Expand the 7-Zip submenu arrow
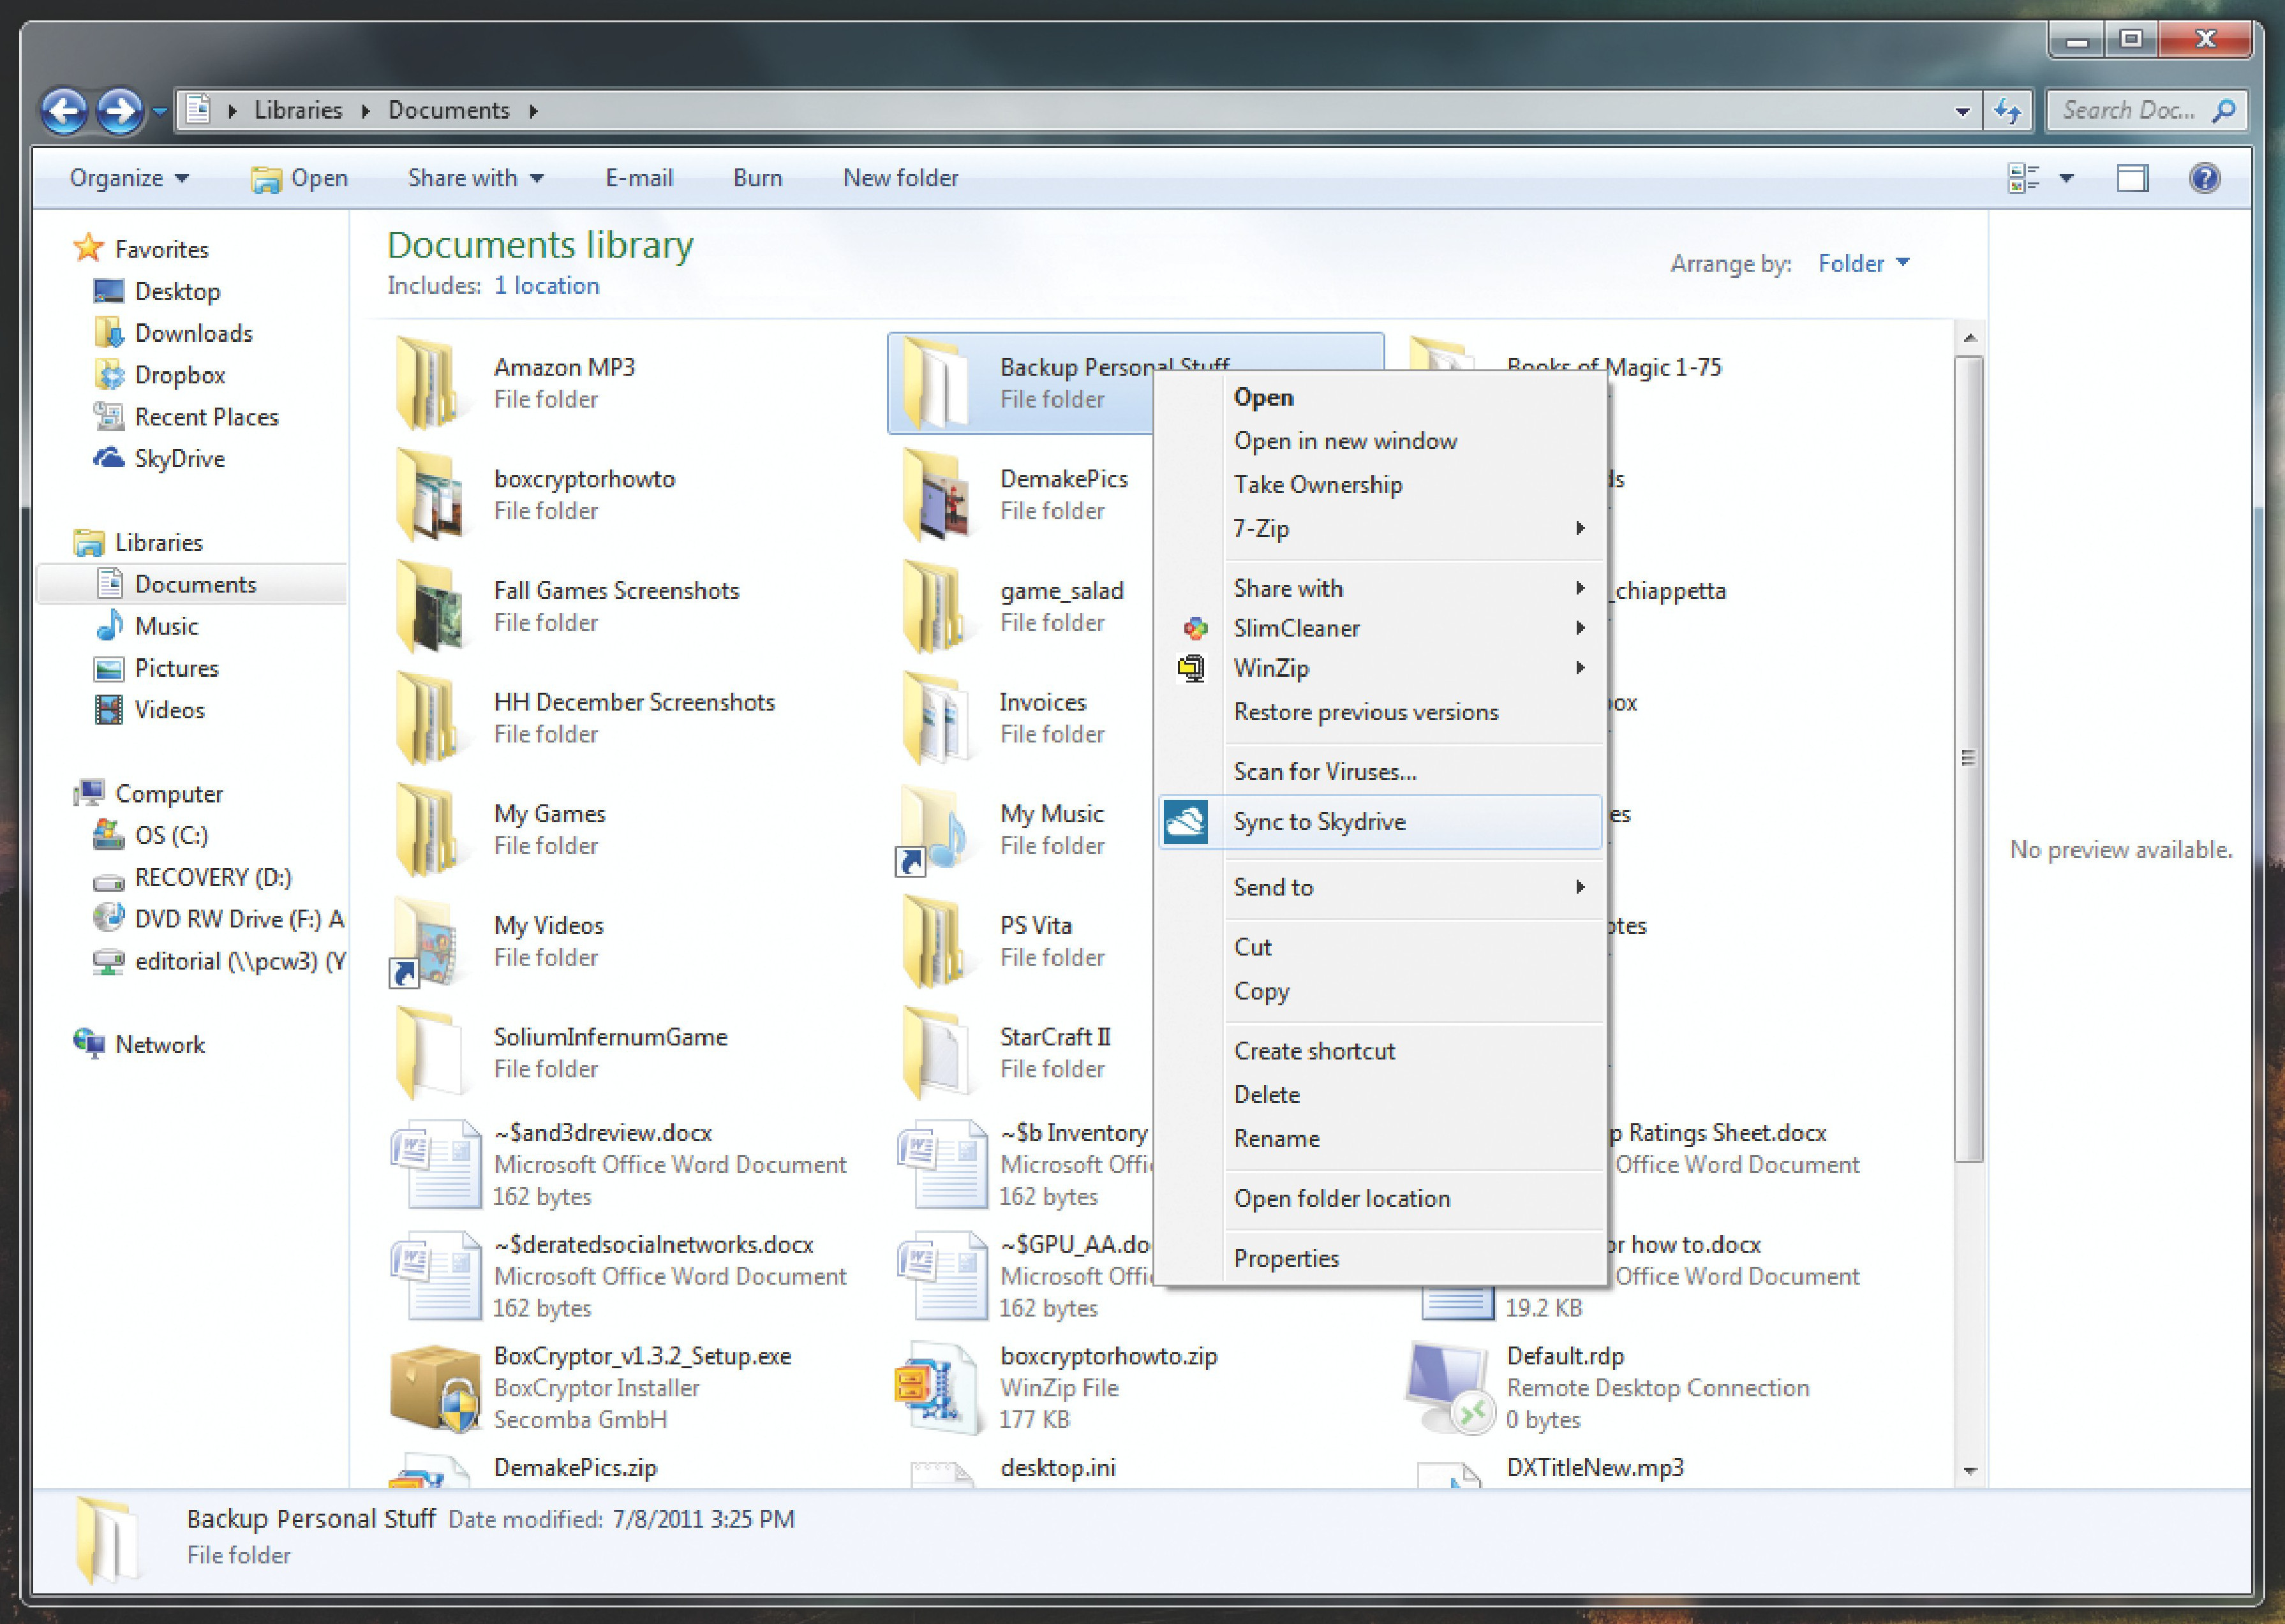 tap(1580, 528)
